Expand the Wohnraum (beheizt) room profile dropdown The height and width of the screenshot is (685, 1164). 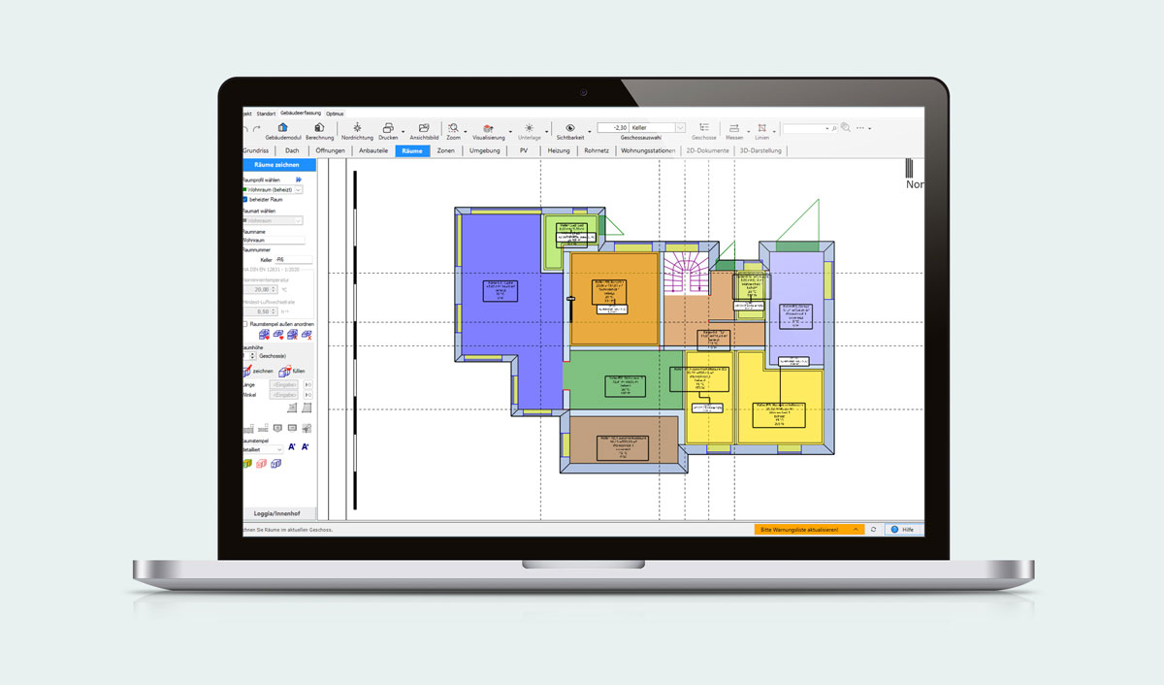click(298, 190)
